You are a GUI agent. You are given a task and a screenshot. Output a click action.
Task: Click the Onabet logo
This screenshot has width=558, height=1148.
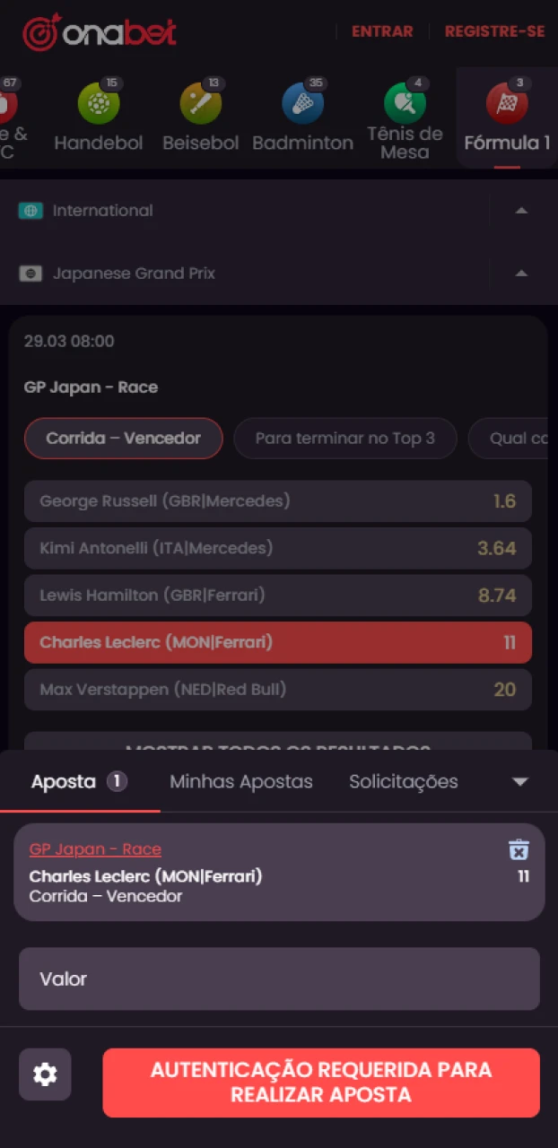(99, 30)
